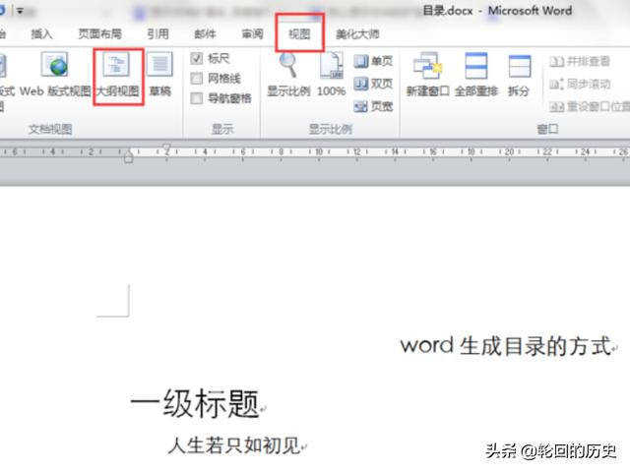Viewport: 630px width, 472px height.
Task: Click the horizontal ruler at mark 10
Action: coord(319,152)
